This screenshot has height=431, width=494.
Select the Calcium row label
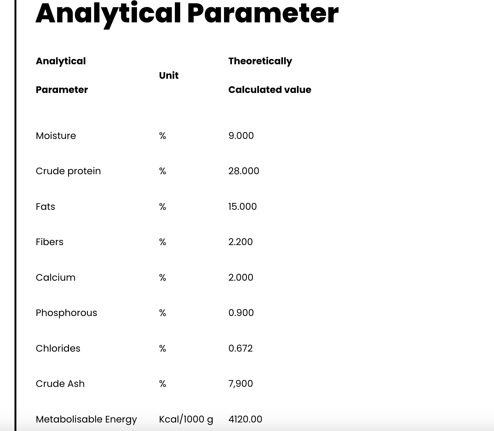[55, 278]
